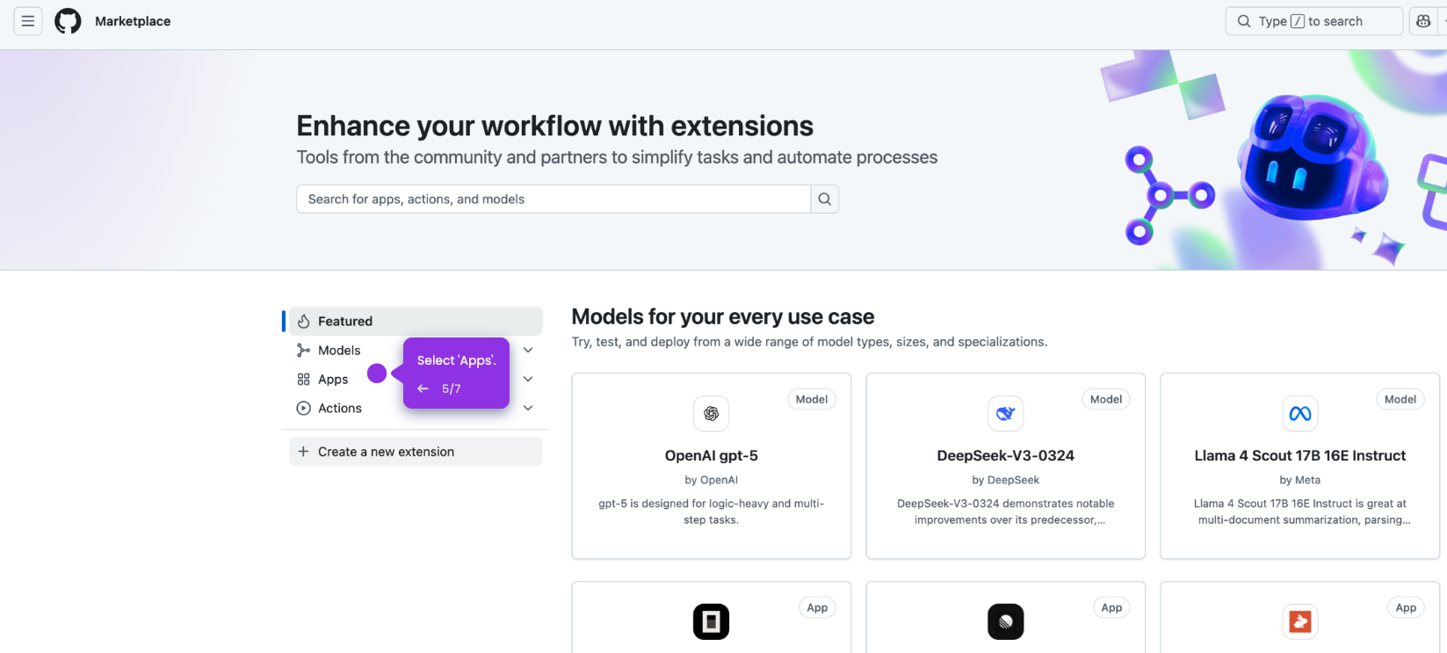The width and height of the screenshot is (1447, 653).
Task: Select Featured in the sidebar
Action: pos(416,321)
